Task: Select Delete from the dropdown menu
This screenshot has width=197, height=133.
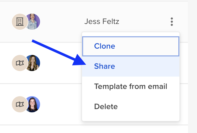Action: [x=131, y=107]
